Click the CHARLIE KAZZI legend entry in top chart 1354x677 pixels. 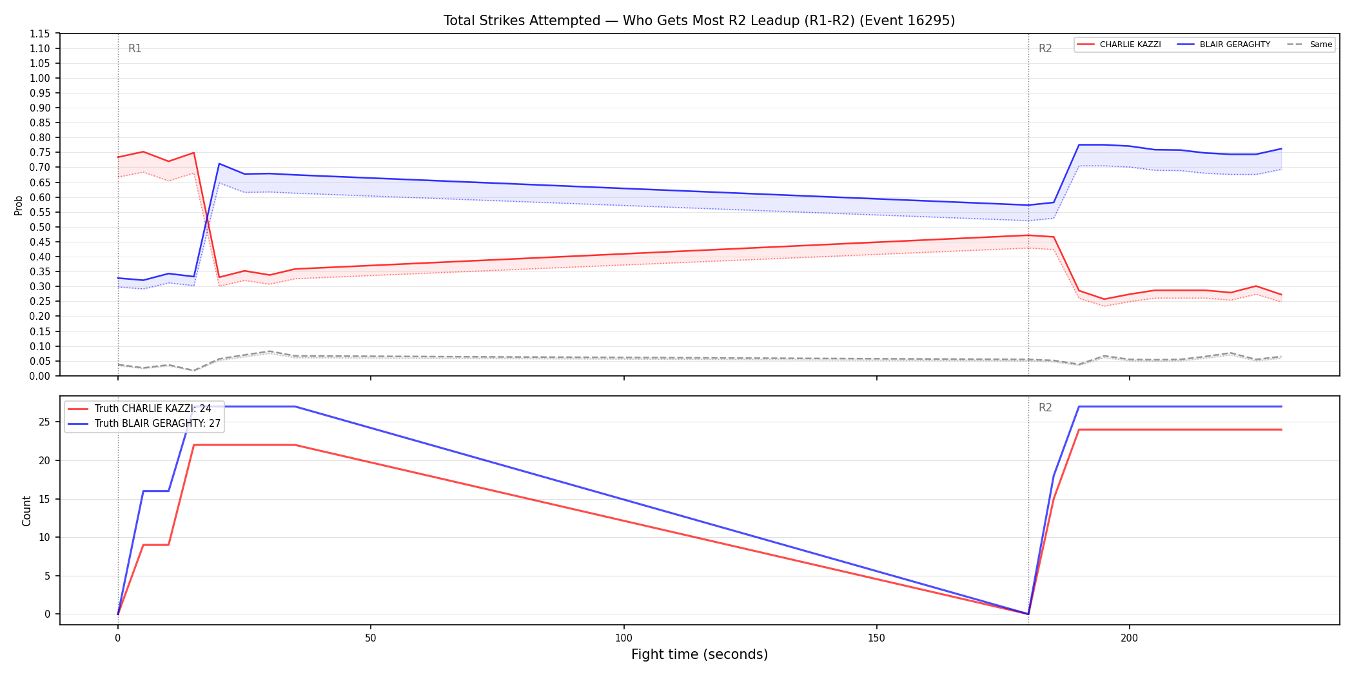1119,44
